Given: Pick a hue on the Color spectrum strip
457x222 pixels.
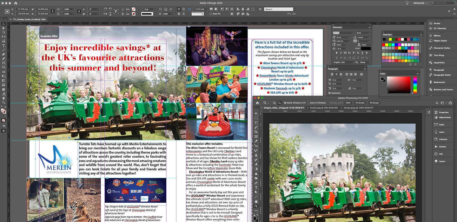Looking at the screenshot, I should tap(415, 85).
